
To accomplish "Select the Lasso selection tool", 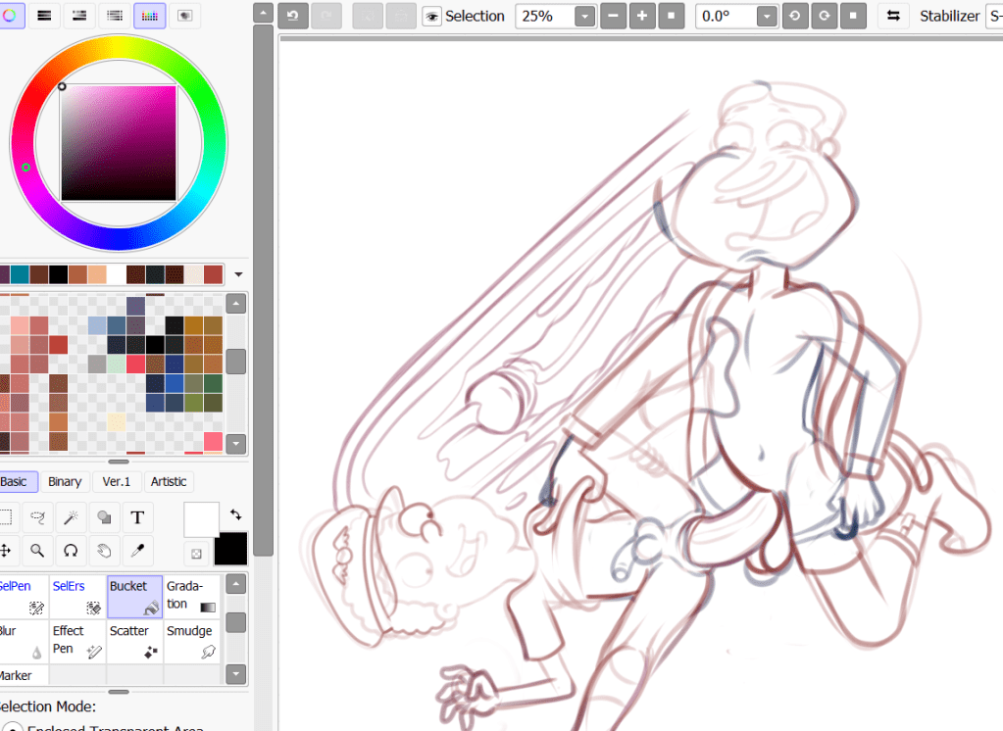I will click(x=37, y=517).
